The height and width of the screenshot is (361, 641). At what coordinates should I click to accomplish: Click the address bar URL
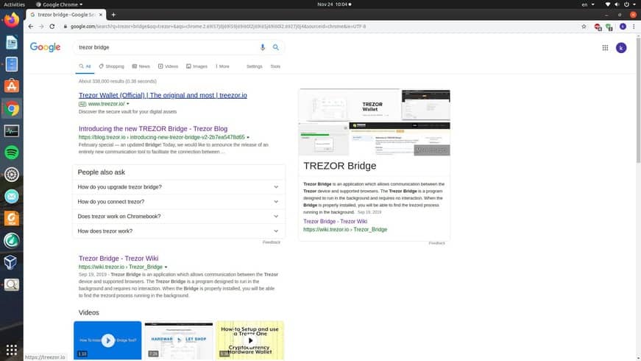coord(218,27)
